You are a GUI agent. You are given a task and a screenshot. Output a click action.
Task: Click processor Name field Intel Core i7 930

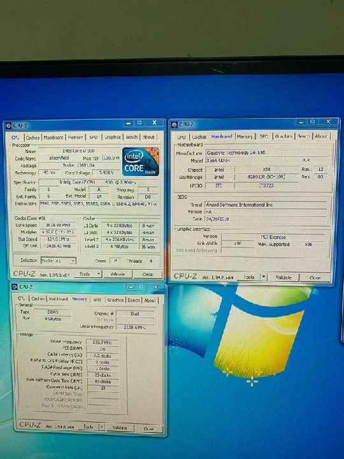(79, 150)
